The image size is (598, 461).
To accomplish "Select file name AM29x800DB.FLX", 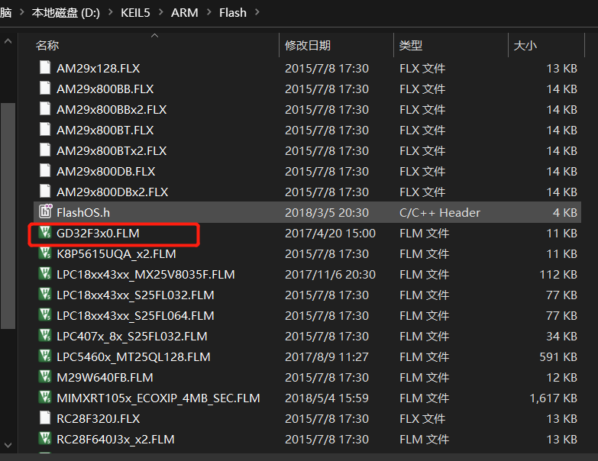I will 106,171.
